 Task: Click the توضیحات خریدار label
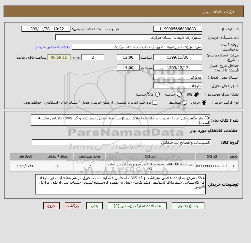pos(223,185)
